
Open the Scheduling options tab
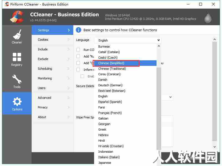(x=52, y=69)
